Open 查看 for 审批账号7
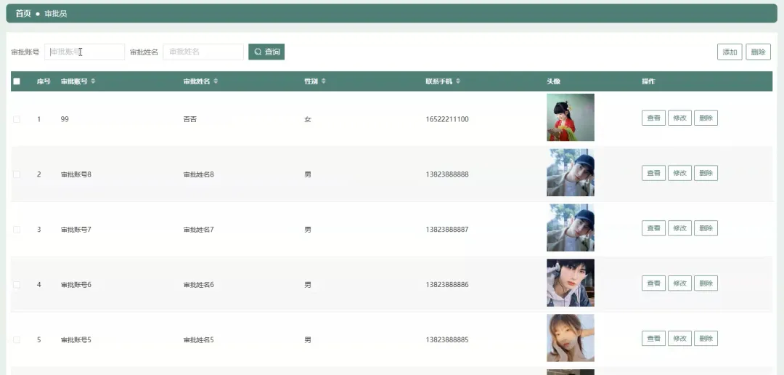This screenshot has height=375, width=784. [x=653, y=228]
